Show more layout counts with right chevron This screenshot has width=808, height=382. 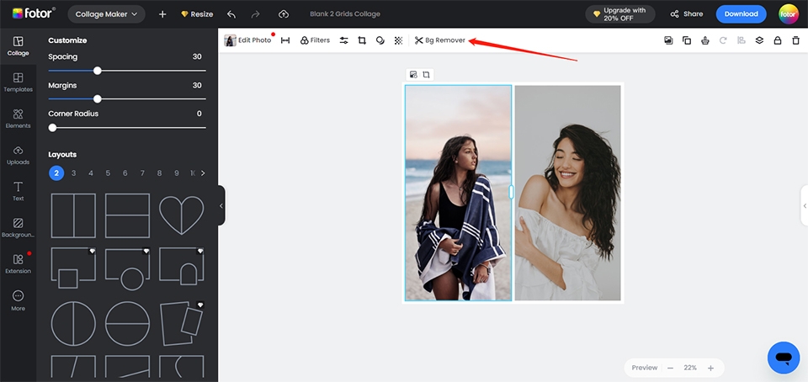pos(203,173)
